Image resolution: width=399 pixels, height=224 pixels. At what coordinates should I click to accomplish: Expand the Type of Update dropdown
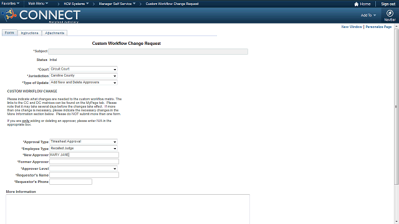click(84, 83)
